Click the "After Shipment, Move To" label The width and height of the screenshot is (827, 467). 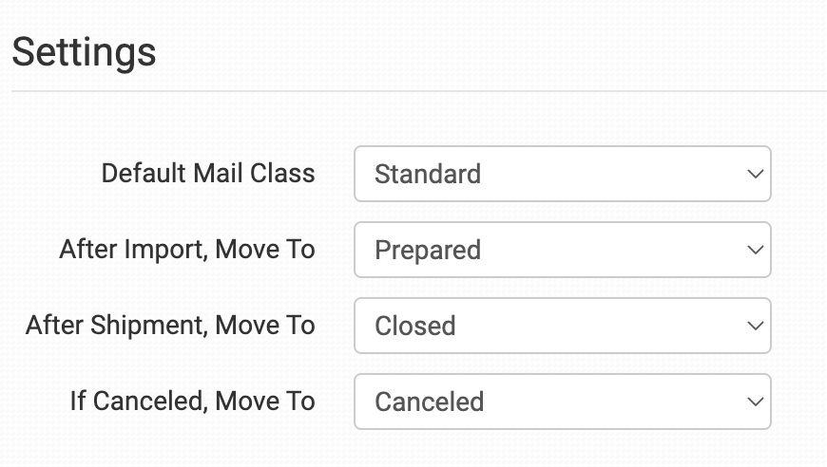click(170, 326)
